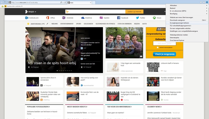
Task: Close the msn browser tab
Action: point(91,3)
